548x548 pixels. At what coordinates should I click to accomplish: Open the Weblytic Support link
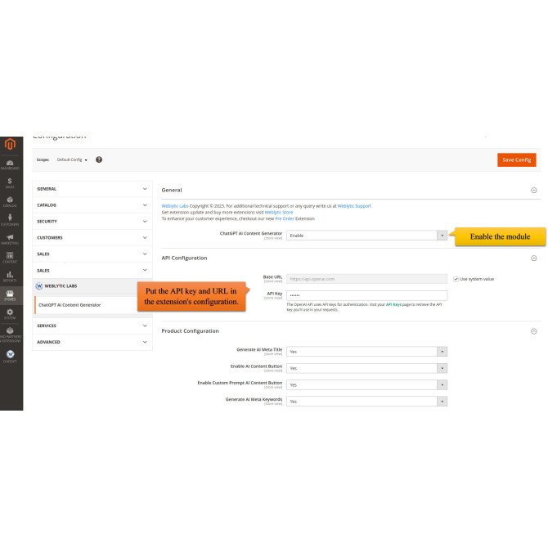point(354,206)
